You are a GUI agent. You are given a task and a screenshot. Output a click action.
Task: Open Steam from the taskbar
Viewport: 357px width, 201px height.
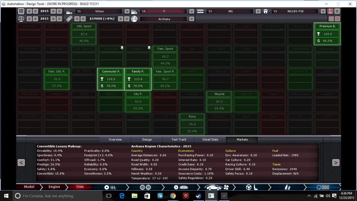coord(198,196)
